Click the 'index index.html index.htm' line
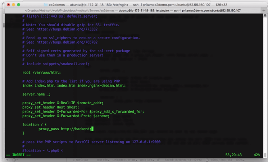Viewport: 268px width, 162px height. [x=74, y=86]
